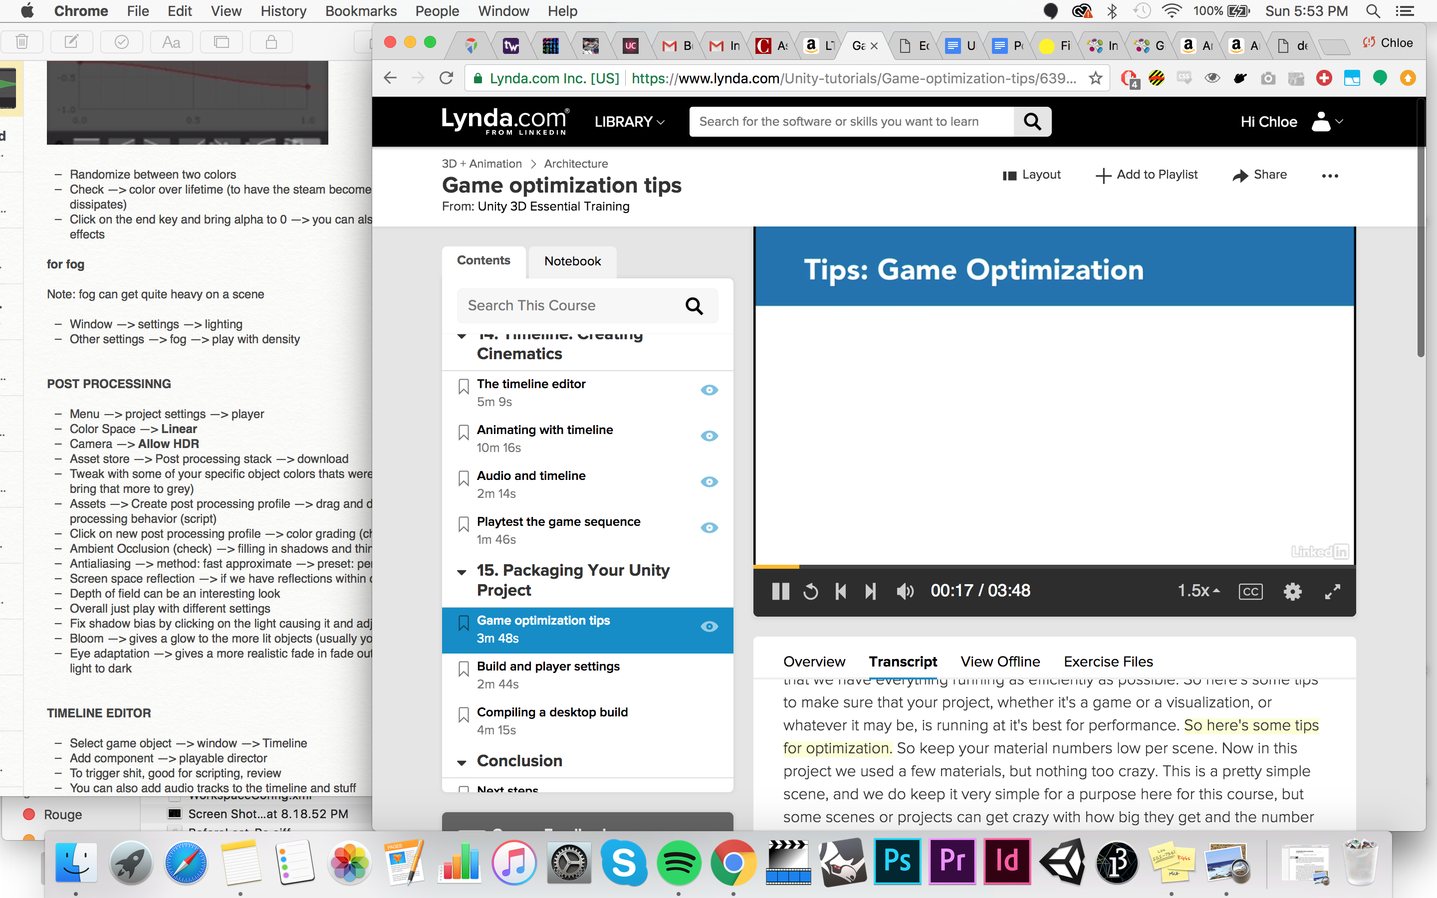Screen dimensions: 1437x898
Task: Click the Architecture breadcrumb
Action: (575, 164)
